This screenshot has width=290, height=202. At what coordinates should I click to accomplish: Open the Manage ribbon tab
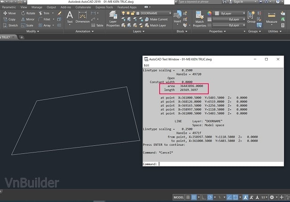[37, 7]
